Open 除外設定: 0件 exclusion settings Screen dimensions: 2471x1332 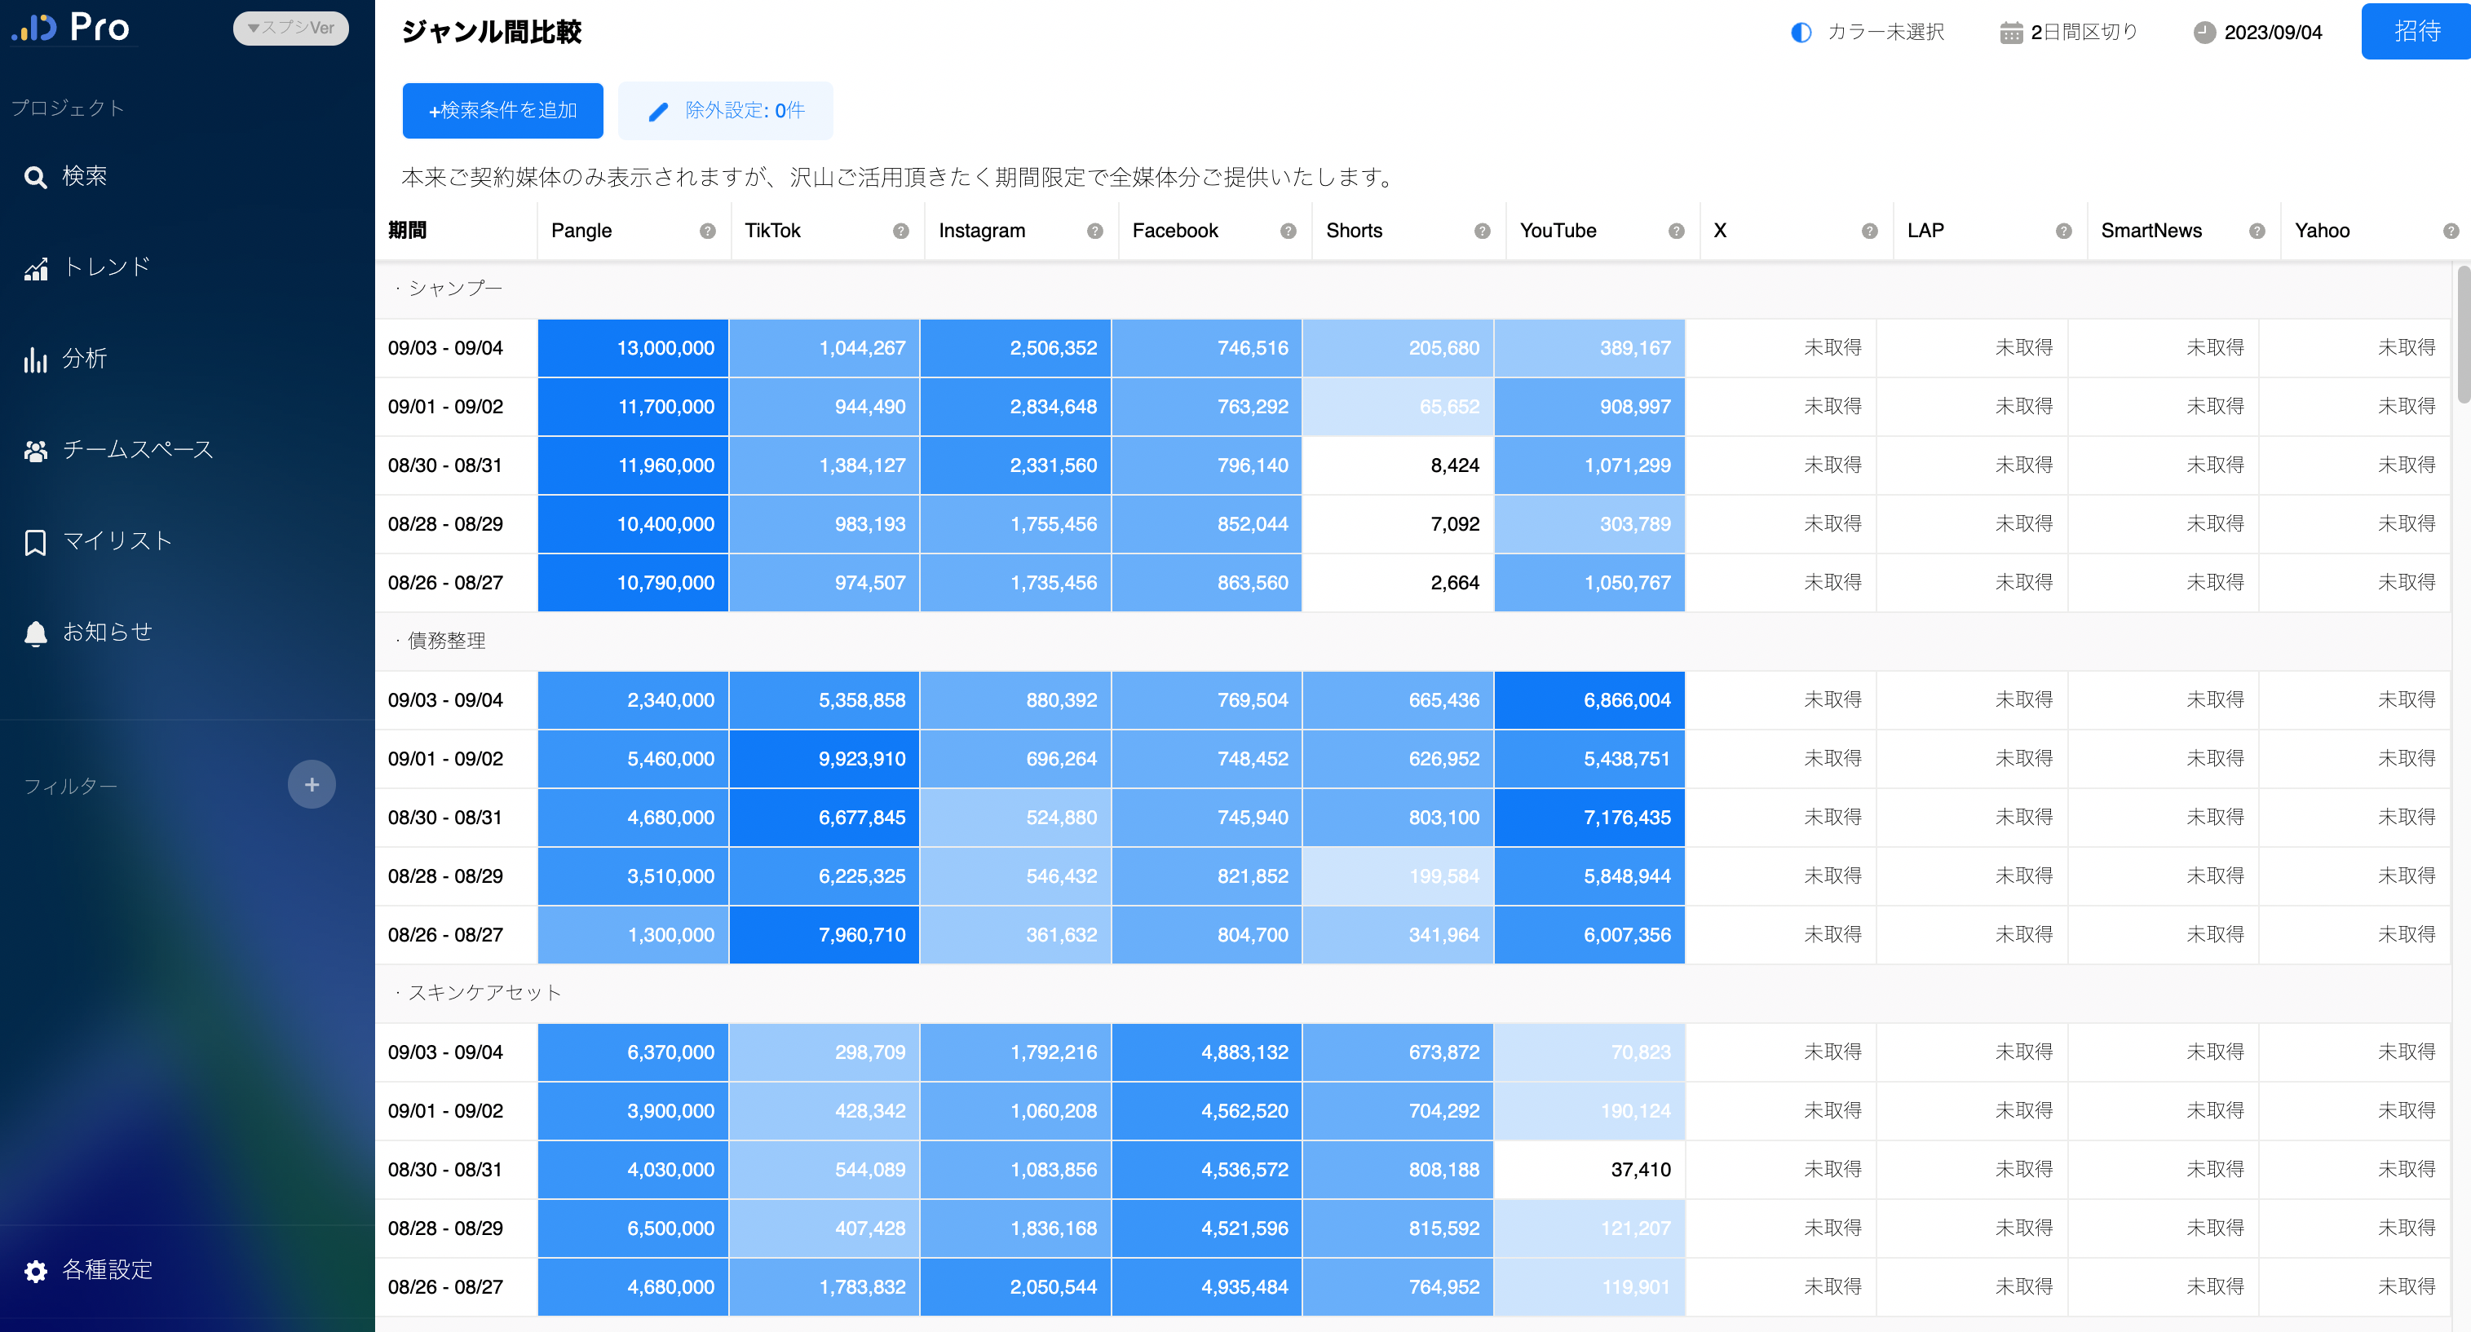click(x=726, y=111)
